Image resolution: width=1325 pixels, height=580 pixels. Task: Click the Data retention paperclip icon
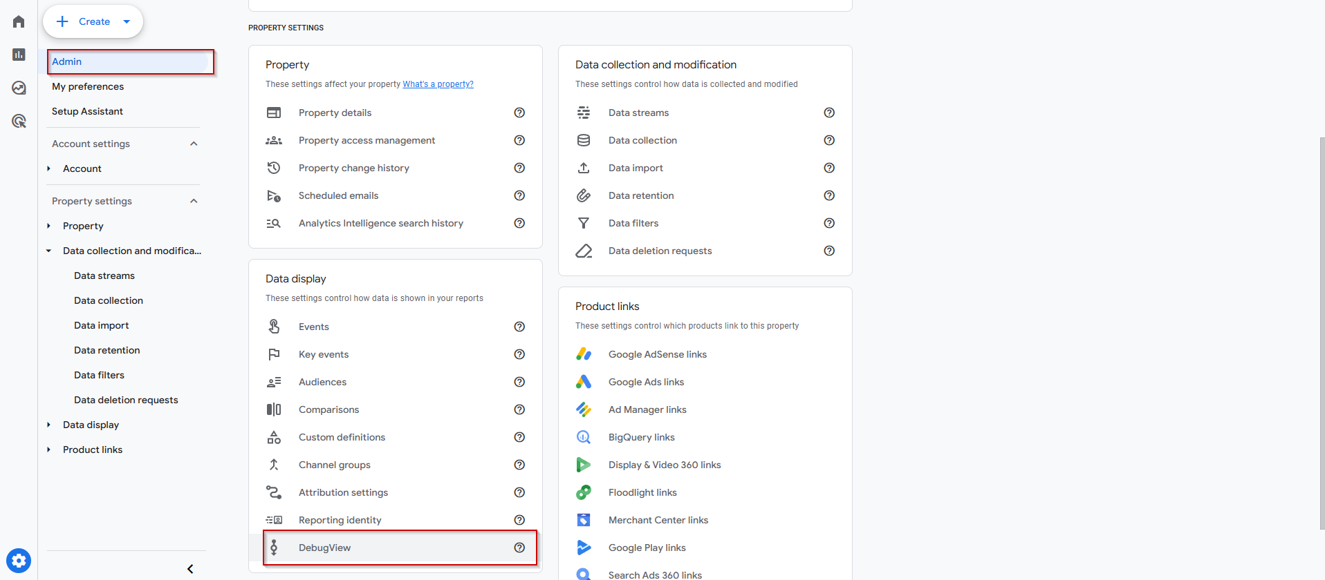click(x=584, y=195)
